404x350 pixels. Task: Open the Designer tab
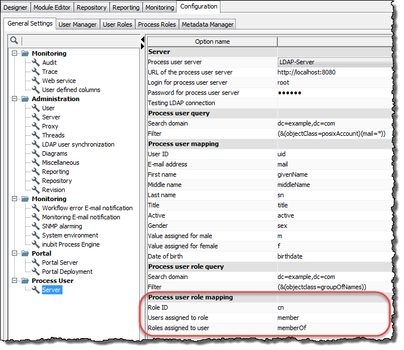(15, 7)
